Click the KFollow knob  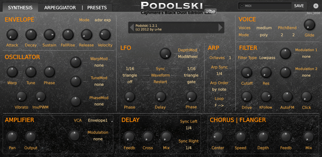click(266, 96)
